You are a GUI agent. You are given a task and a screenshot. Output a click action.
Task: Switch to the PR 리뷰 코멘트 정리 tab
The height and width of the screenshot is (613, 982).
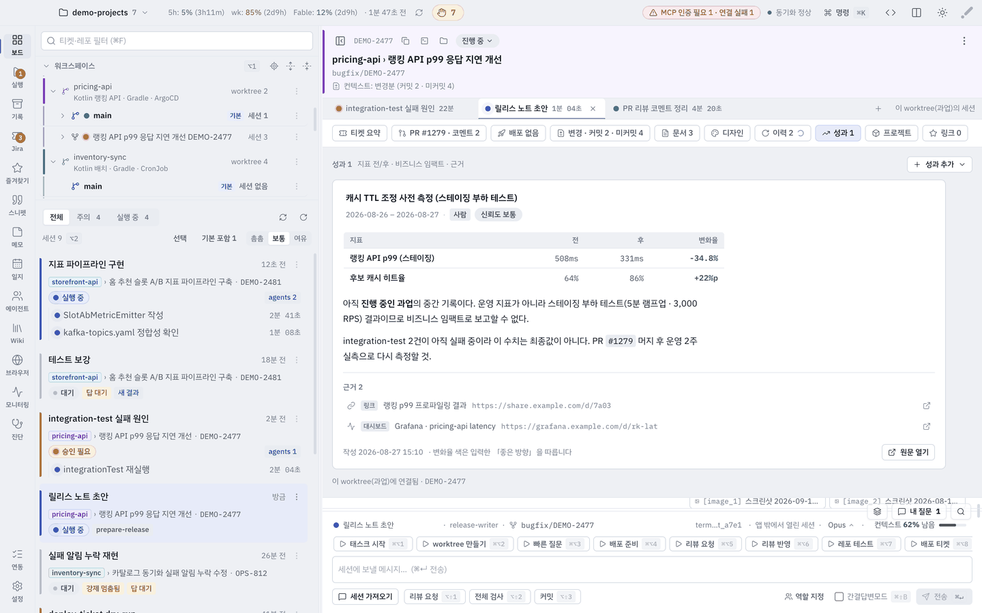668,108
